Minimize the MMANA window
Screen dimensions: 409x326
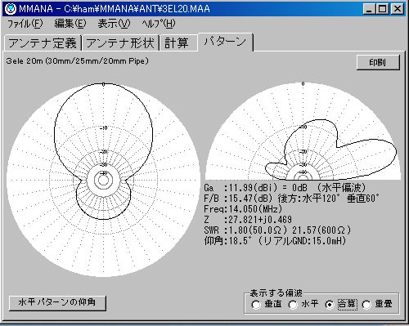coord(369,9)
